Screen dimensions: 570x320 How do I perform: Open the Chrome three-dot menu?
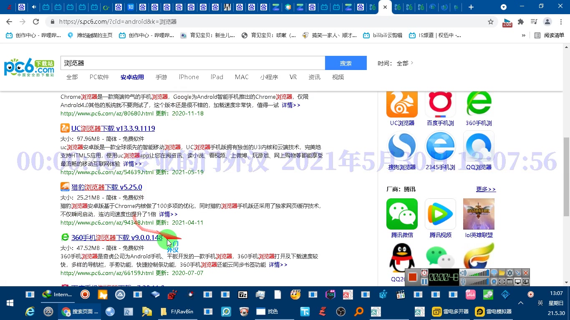[560, 22]
